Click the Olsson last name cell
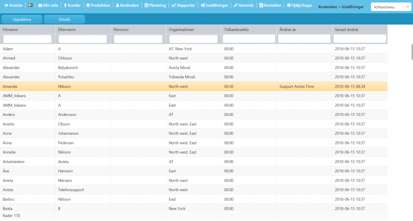Image resolution: width=413 pixels, height=221 pixels. point(64,124)
